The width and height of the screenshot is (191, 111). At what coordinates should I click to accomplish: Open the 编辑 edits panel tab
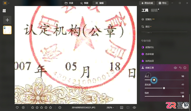tap(154, 10)
